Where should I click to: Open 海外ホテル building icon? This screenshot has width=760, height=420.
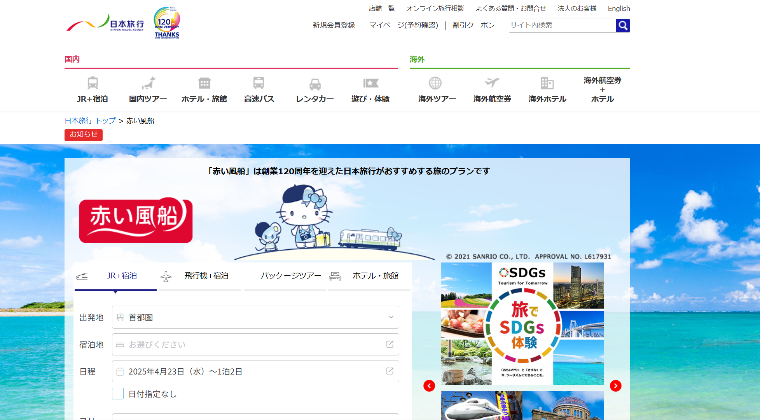[x=547, y=83]
